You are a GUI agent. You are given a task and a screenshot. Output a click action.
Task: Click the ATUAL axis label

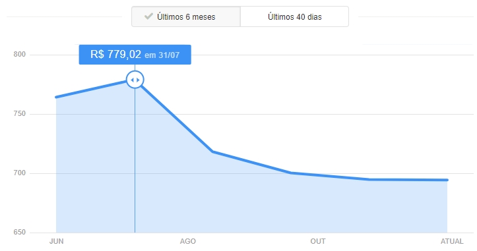(452, 241)
